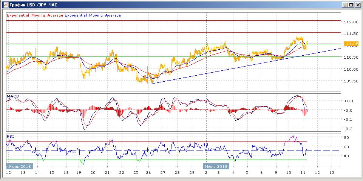
Task: Click the RSI indicator panel label
Action: [x=10, y=136]
